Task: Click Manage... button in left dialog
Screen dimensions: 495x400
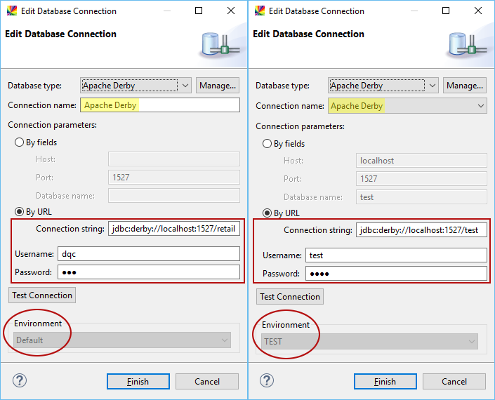Action: click(x=218, y=86)
